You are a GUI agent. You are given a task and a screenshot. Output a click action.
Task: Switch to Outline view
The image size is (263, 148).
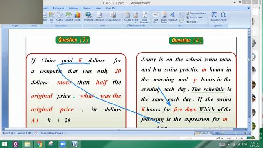[x=207, y=133]
